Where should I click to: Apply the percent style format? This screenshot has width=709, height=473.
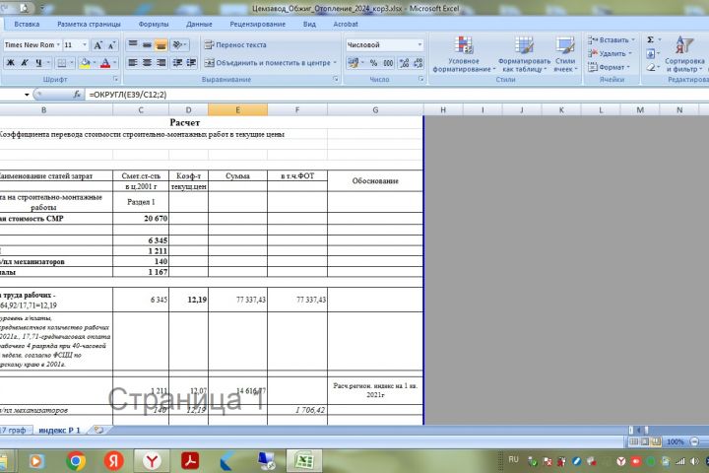pyautogui.click(x=373, y=63)
